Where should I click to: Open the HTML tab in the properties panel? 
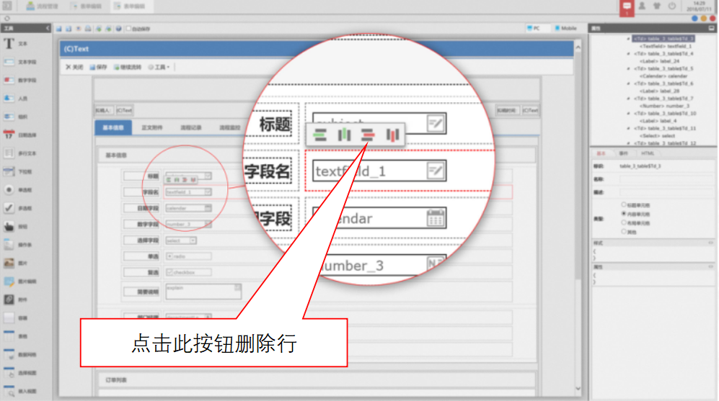(x=647, y=153)
